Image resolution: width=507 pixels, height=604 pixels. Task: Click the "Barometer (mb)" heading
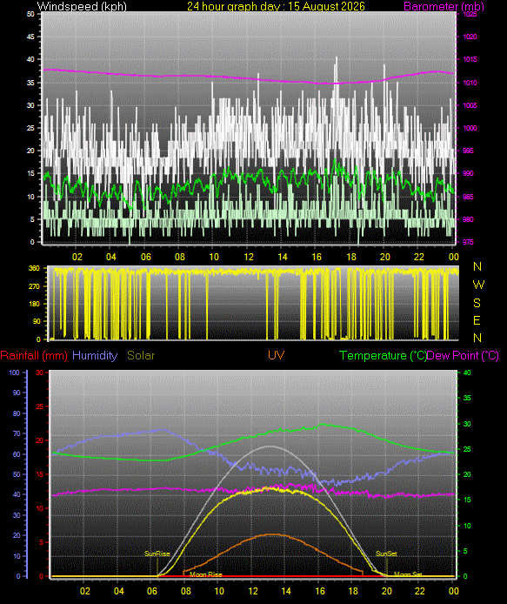pos(444,6)
